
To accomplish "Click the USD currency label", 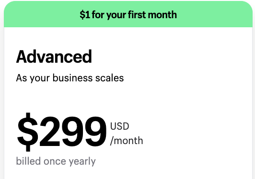I will point(120,126).
